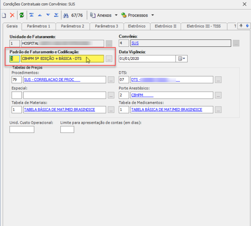Click the Tabela de Medicamentos code field
Viewport: 251px width, 226px height.
coord(124,110)
